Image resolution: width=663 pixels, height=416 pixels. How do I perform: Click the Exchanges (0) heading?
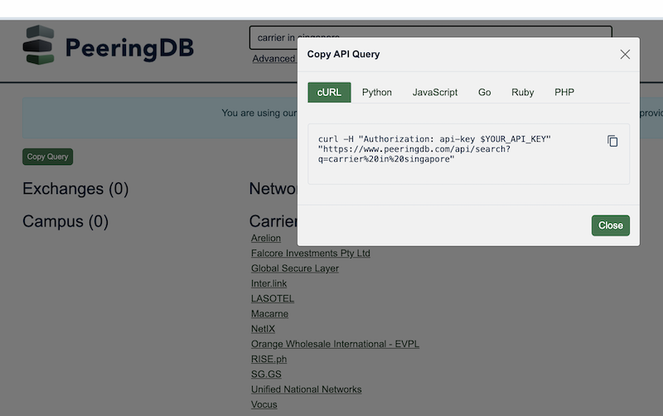75,189
